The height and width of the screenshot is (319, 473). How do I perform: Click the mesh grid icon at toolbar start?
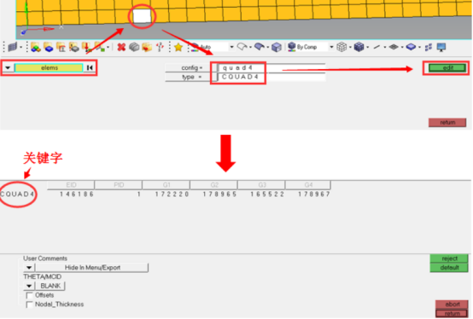tap(12, 47)
